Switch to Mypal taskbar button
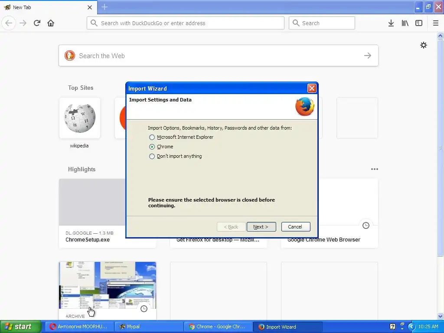 [x=149, y=326]
